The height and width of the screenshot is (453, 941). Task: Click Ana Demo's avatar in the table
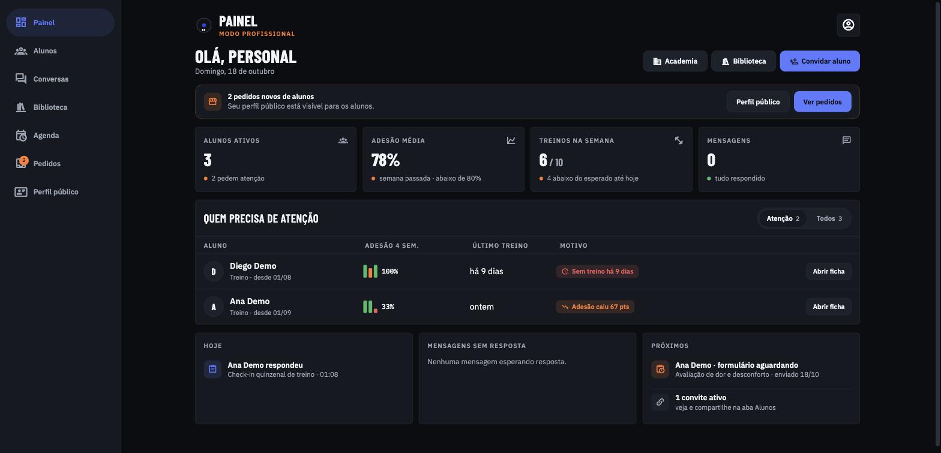(214, 307)
